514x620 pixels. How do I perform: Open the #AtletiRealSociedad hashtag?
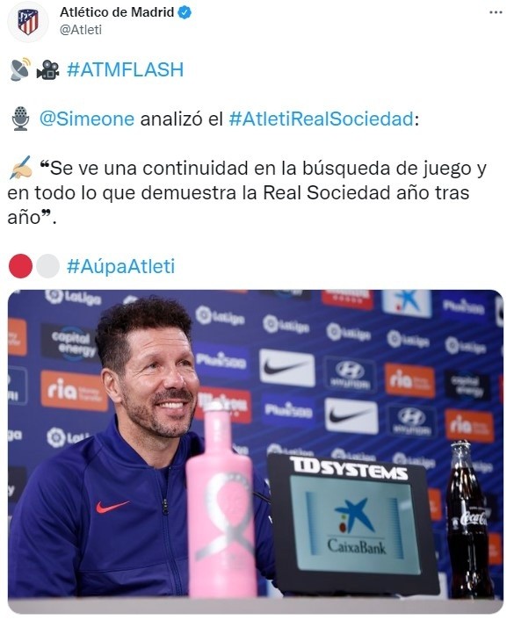[322, 119]
